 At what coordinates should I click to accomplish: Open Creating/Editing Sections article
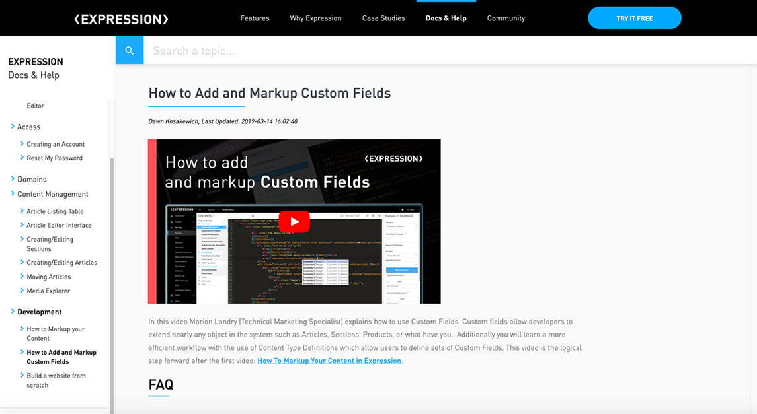[50, 244]
